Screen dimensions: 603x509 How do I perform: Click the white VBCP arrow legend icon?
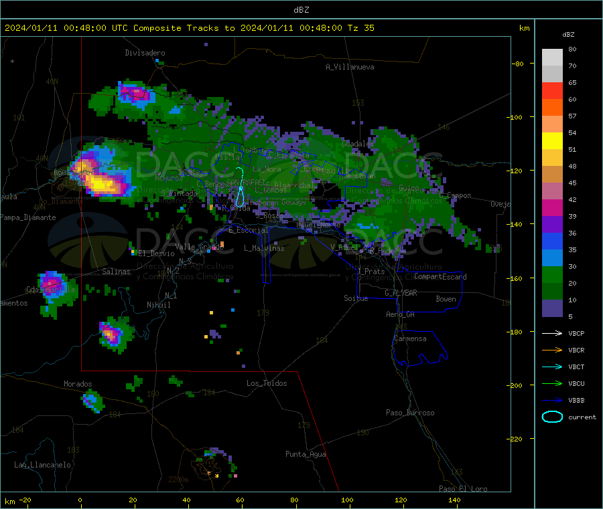tap(552, 333)
